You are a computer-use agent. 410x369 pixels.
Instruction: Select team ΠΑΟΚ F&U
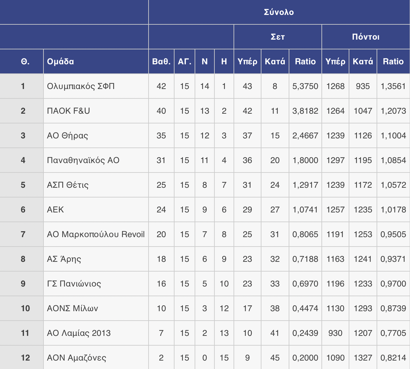[68, 111]
